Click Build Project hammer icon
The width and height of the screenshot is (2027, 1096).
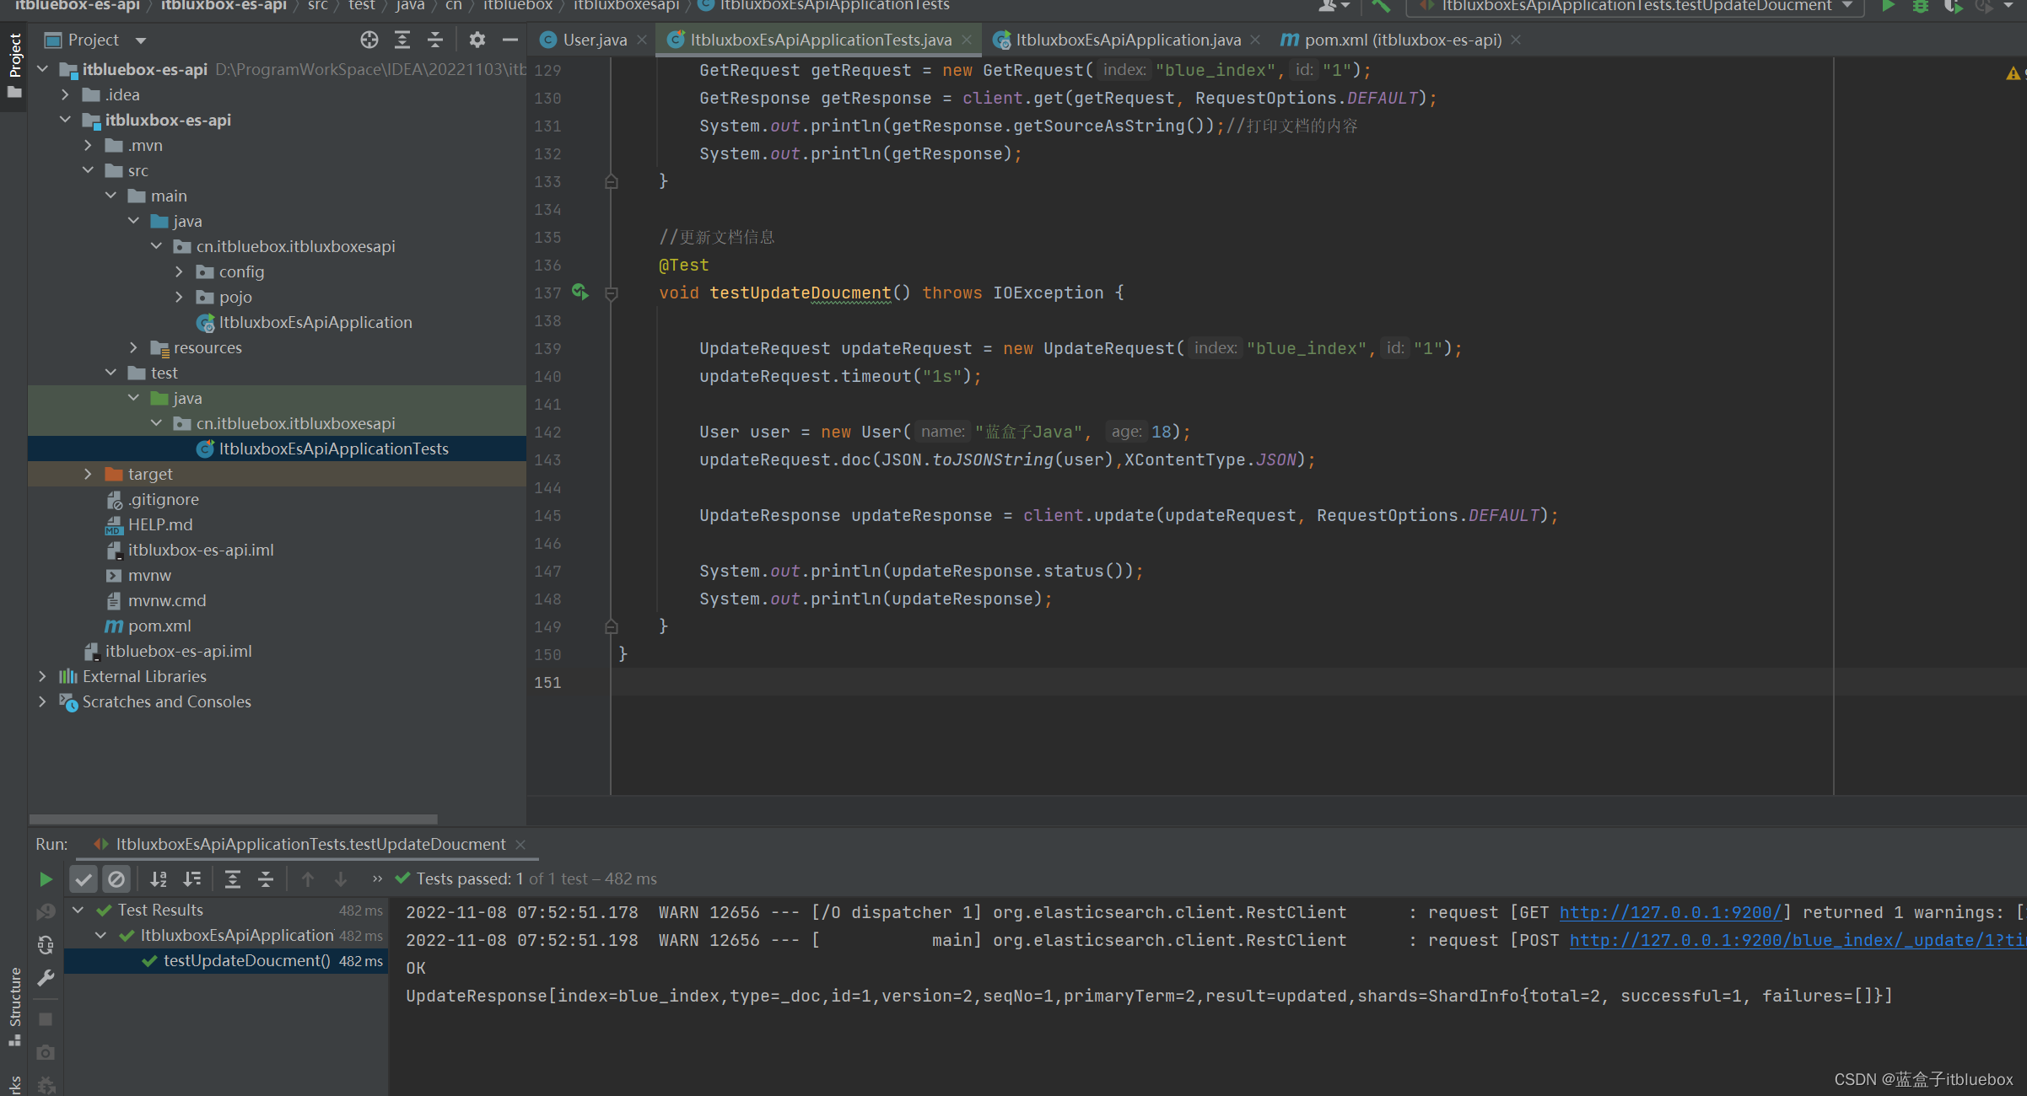[1381, 7]
